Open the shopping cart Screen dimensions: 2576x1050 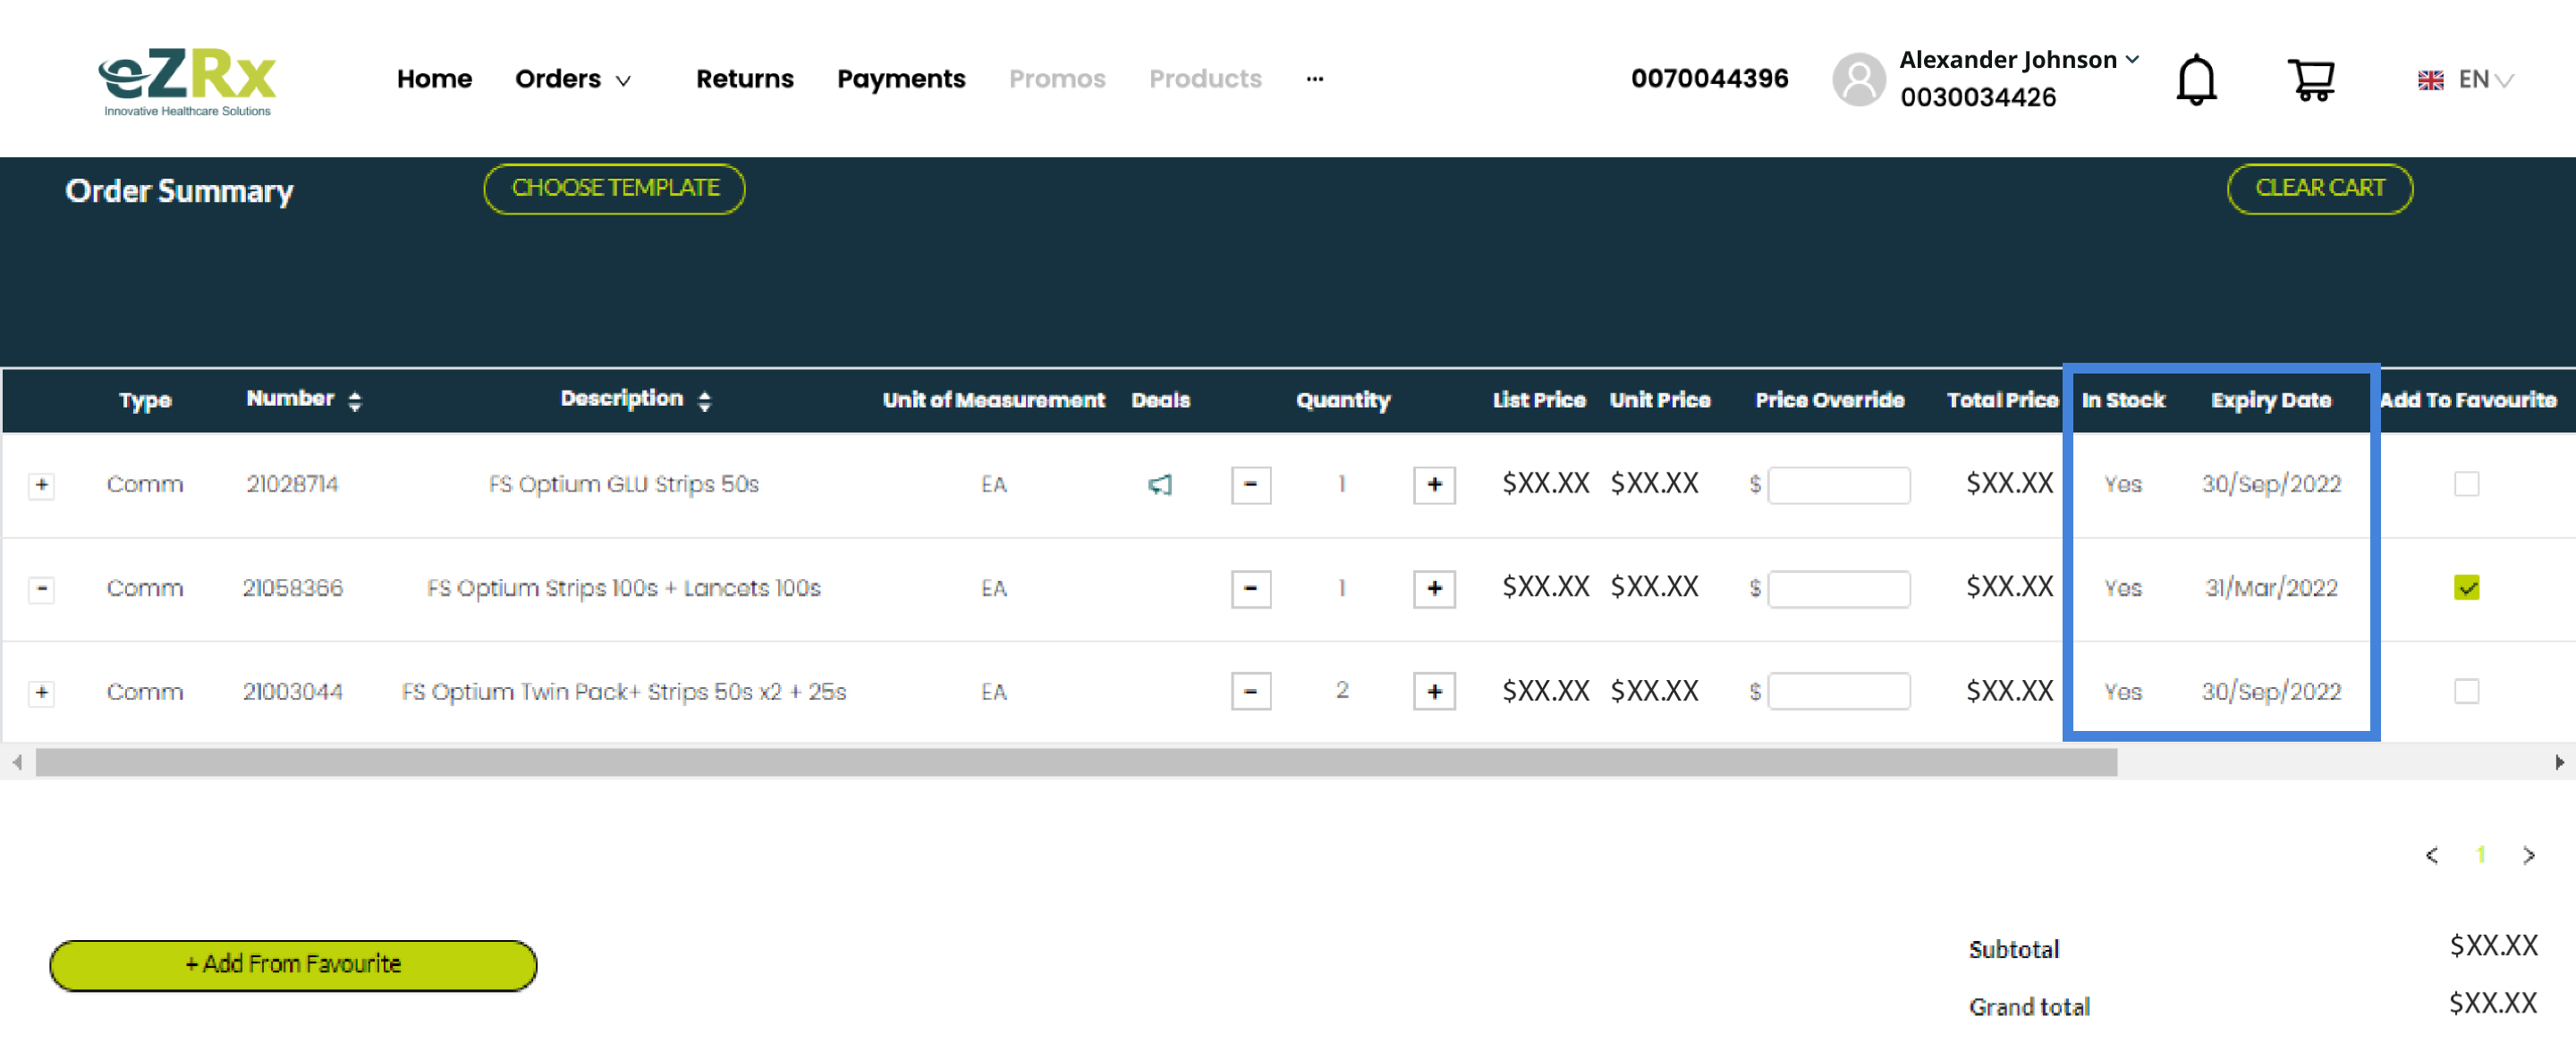(2310, 79)
